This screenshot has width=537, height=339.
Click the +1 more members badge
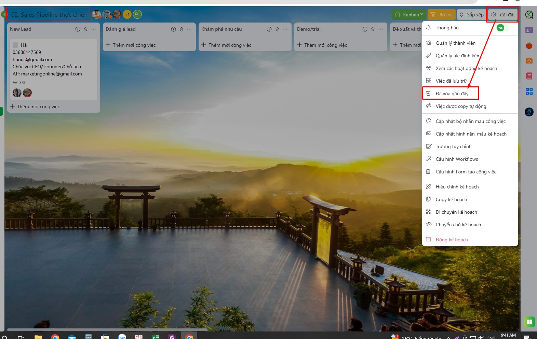point(127,14)
